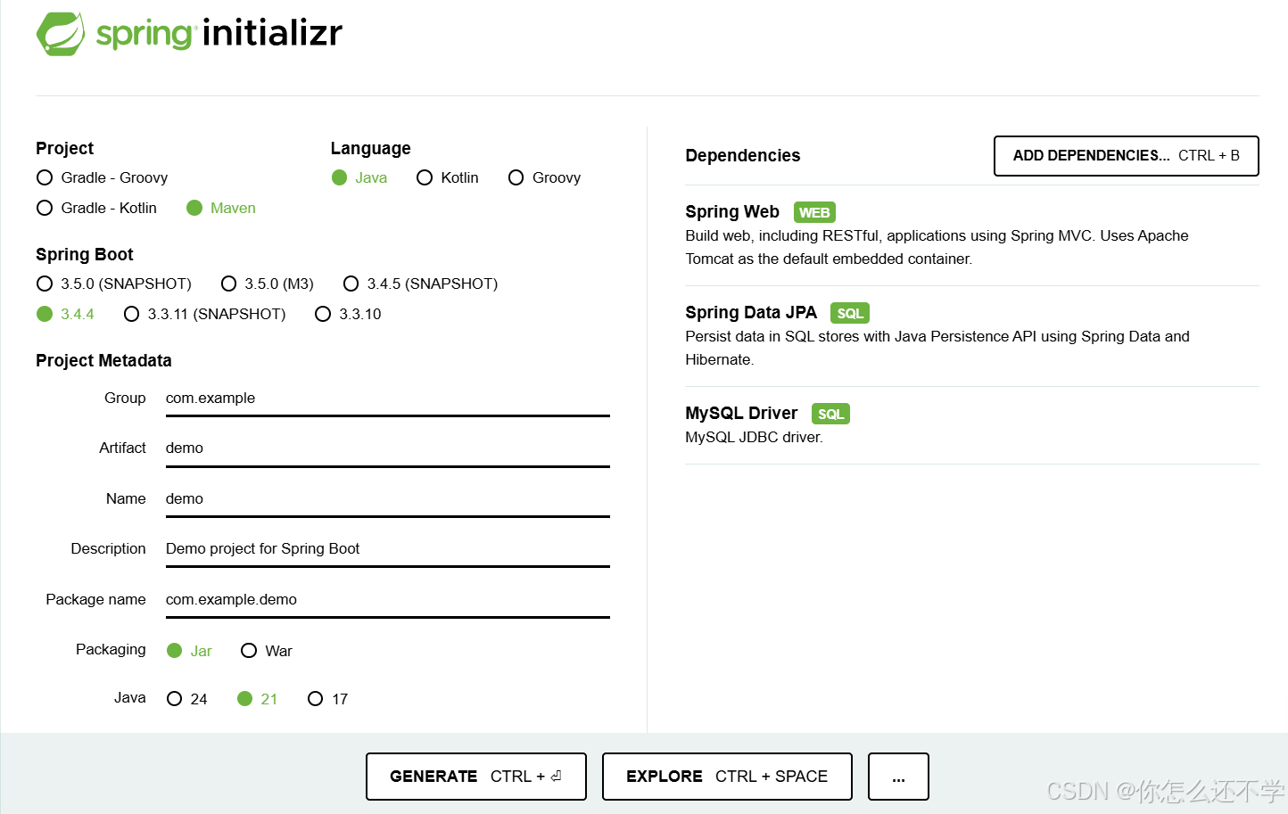This screenshot has height=814, width=1288.
Task: Select Spring Boot 3.4.4
Action: pos(65,314)
